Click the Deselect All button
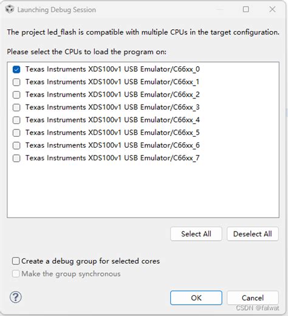 [x=253, y=234]
